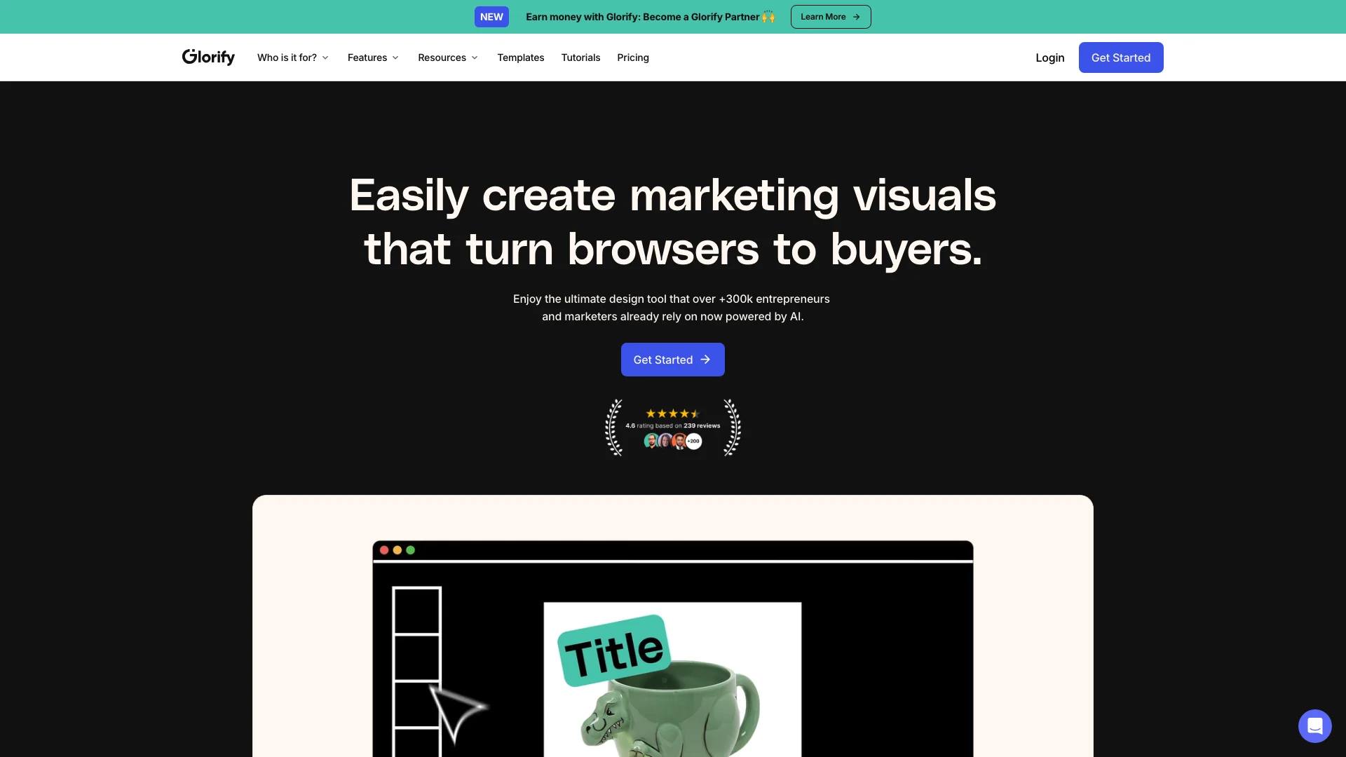
Task: Click the chat support bubble icon
Action: tap(1314, 725)
